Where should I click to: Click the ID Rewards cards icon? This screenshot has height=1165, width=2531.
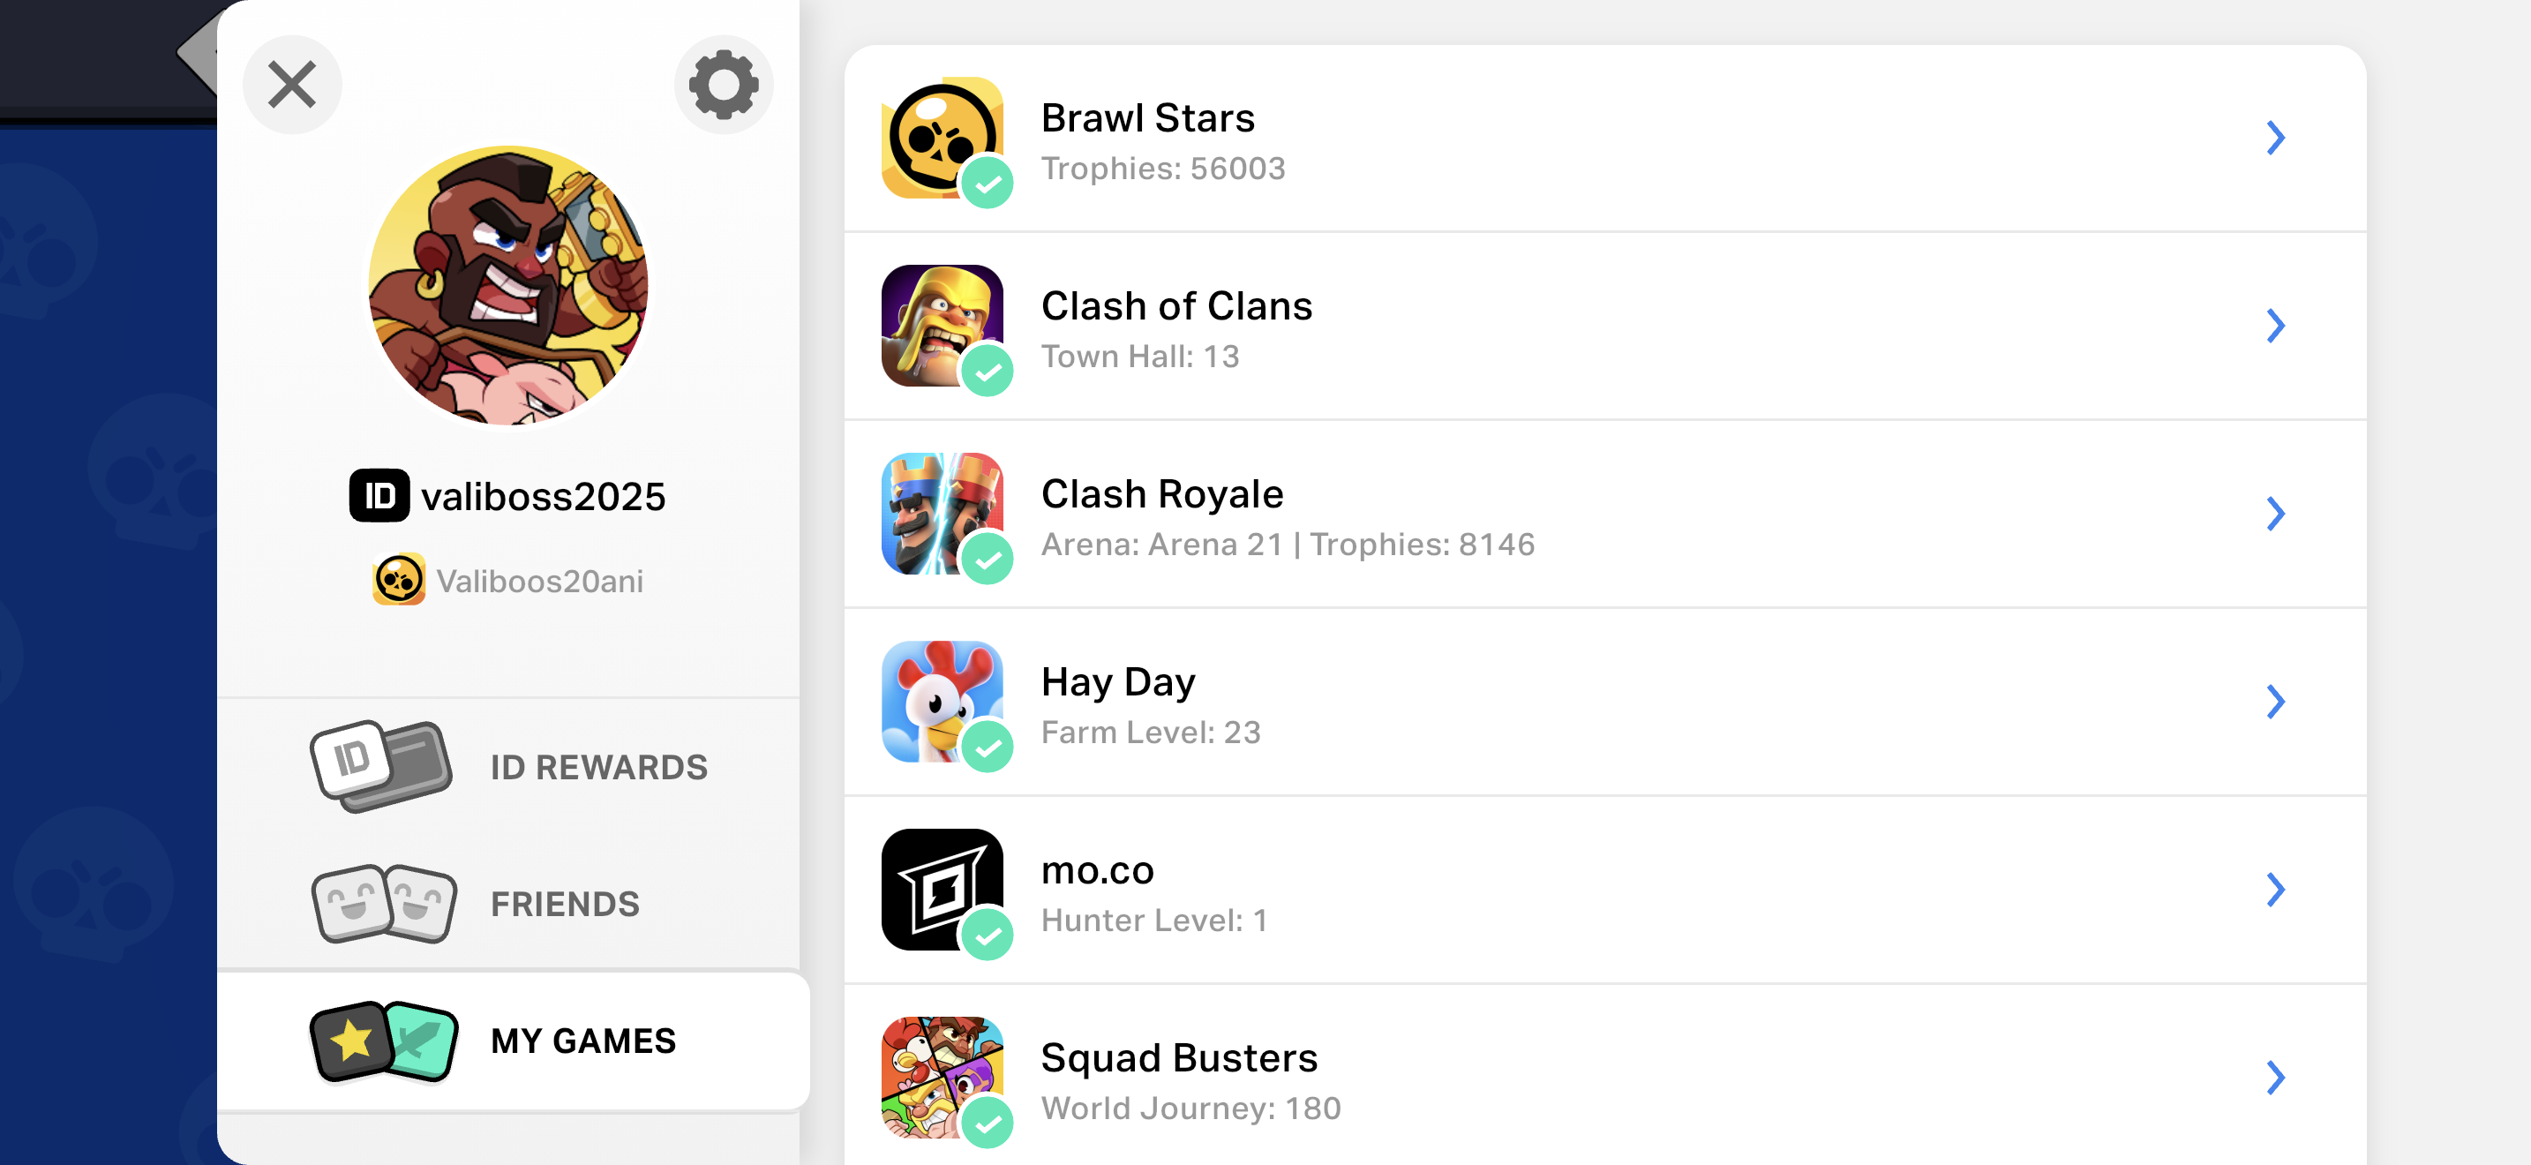pyautogui.click(x=381, y=766)
